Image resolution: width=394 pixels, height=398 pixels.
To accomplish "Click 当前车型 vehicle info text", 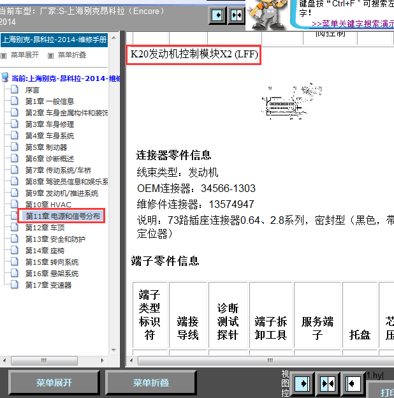I will pos(82,16).
